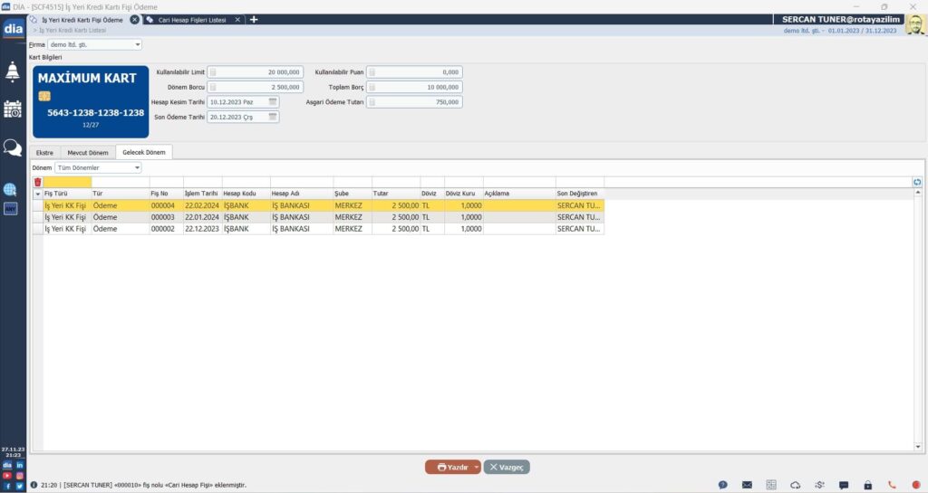Viewport: 928px width, 493px height.
Task: Open the Twitter social icon
Action: 20,486
